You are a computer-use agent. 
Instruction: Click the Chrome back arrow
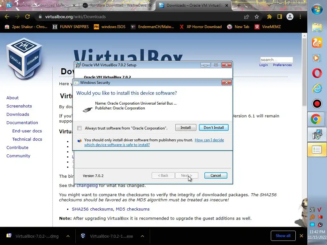point(7,17)
